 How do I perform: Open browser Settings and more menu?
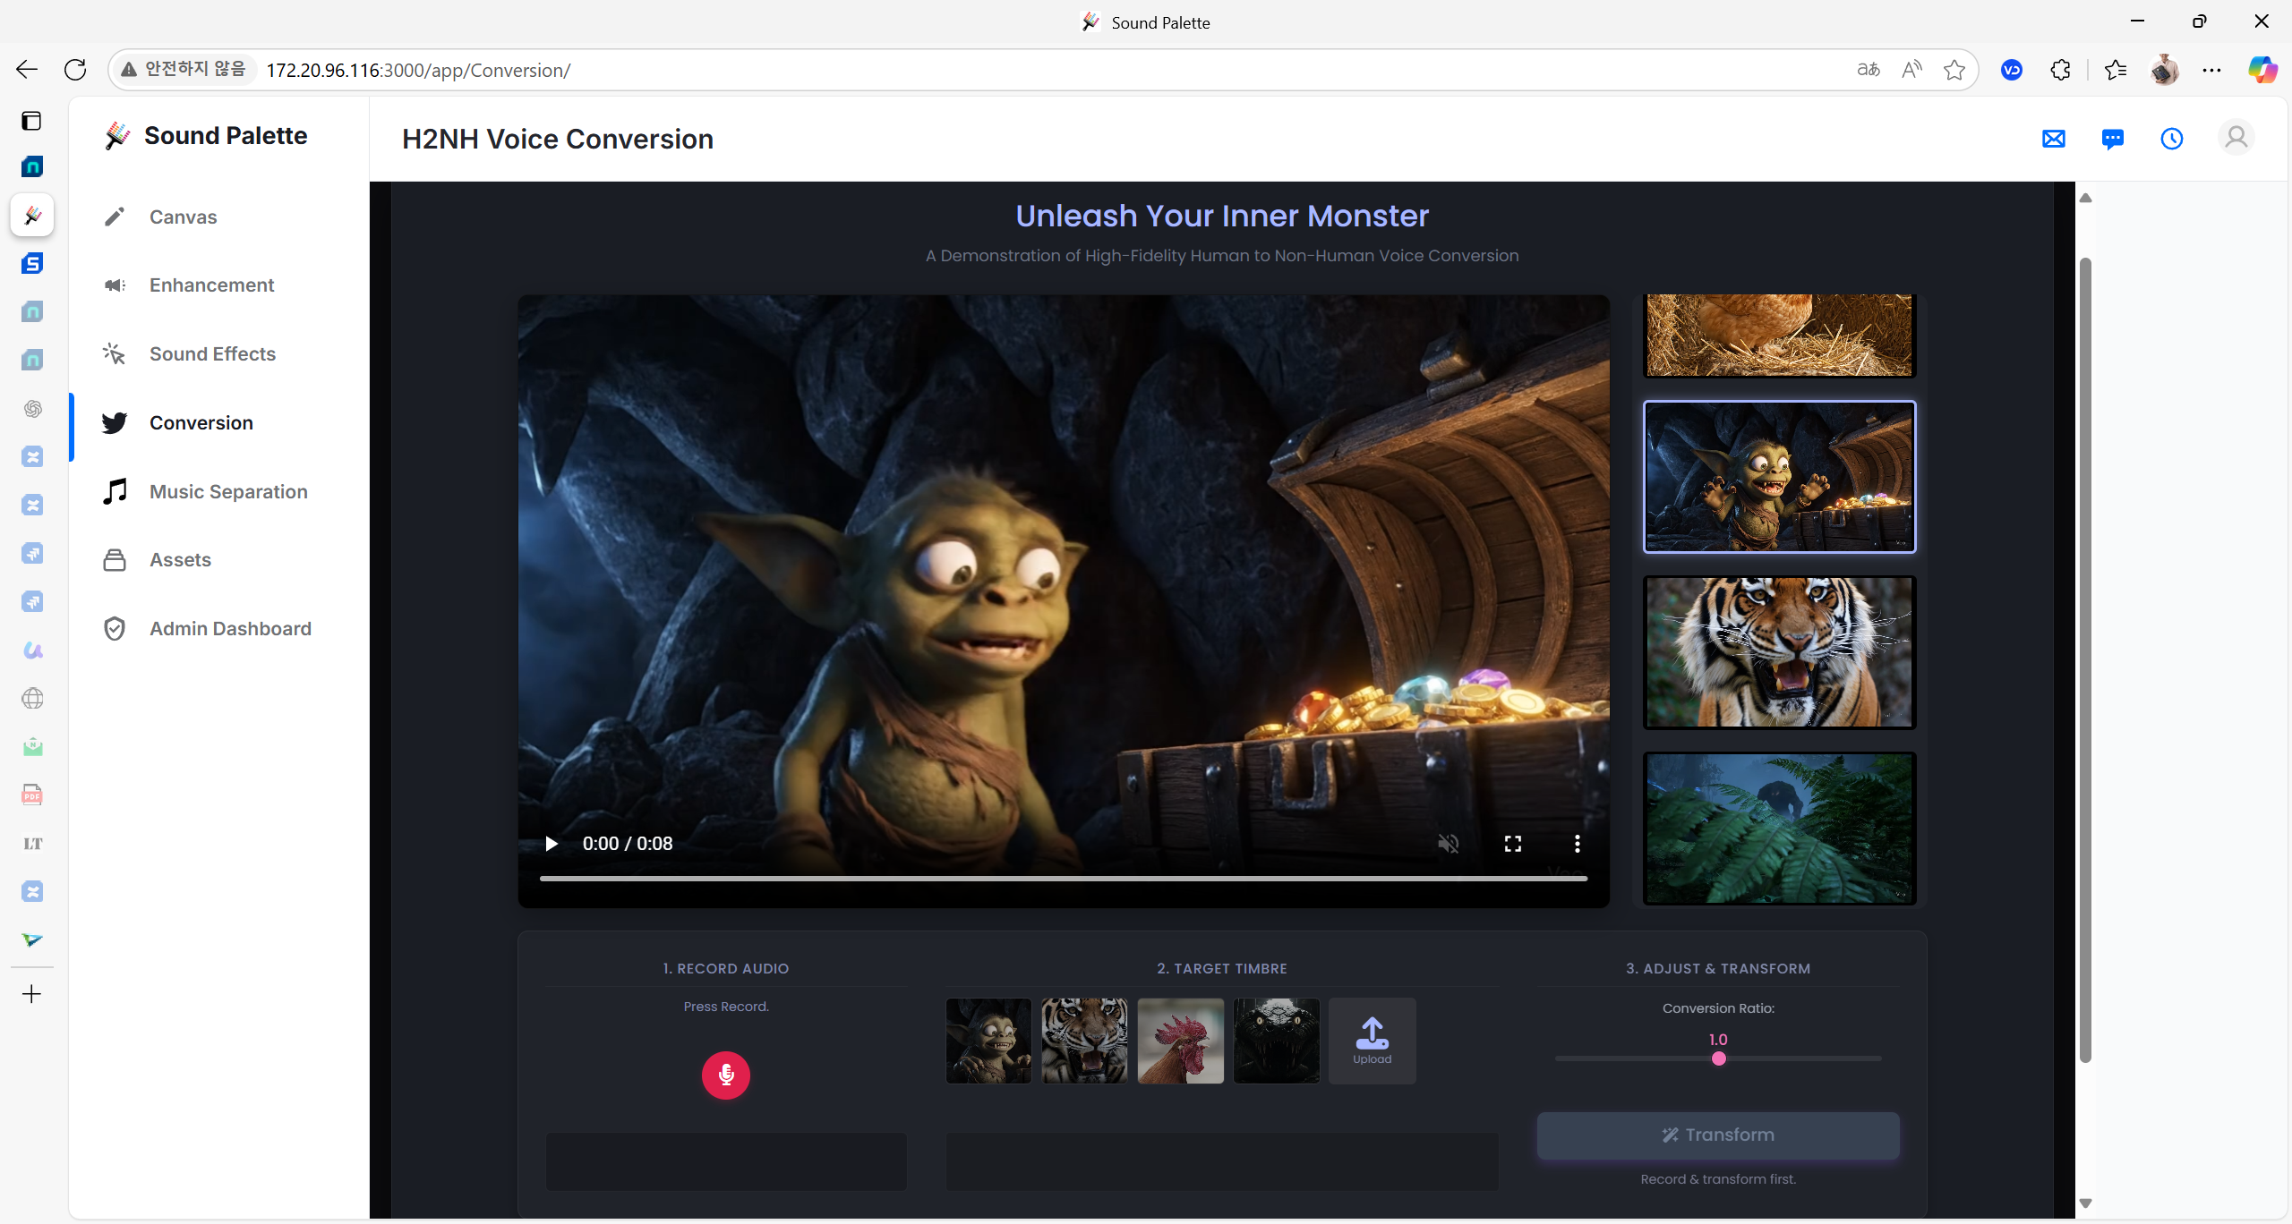pos(2211,70)
